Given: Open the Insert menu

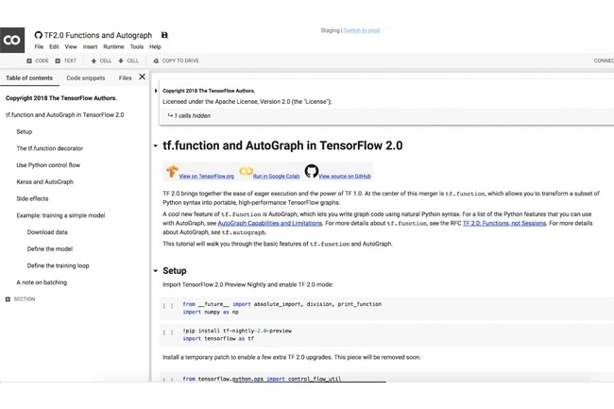Looking at the screenshot, I should coord(90,46).
